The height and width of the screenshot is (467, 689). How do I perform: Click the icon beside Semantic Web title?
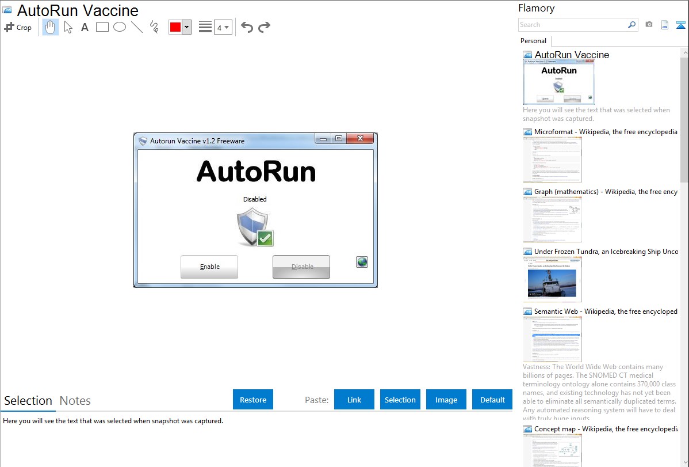[x=527, y=312]
